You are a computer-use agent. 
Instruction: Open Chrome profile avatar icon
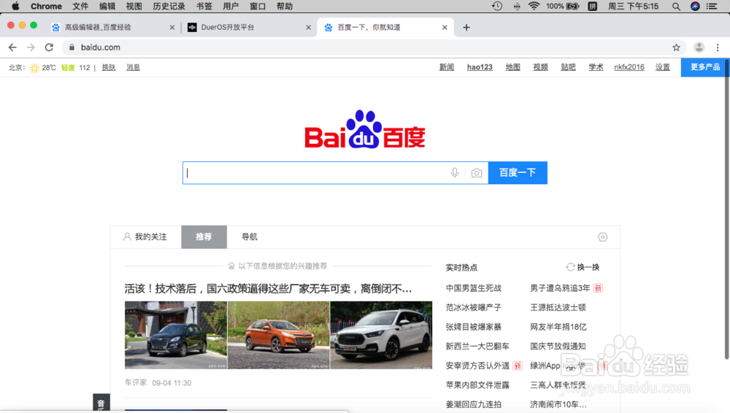[699, 47]
